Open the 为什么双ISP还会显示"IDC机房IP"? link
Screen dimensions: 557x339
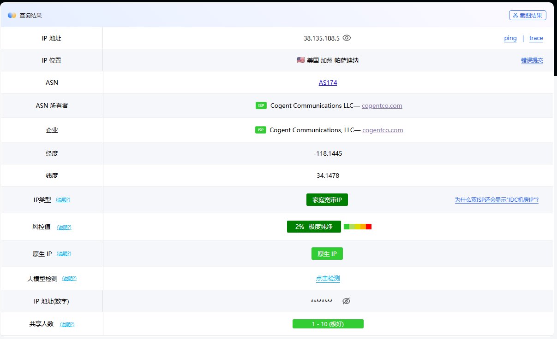point(497,200)
